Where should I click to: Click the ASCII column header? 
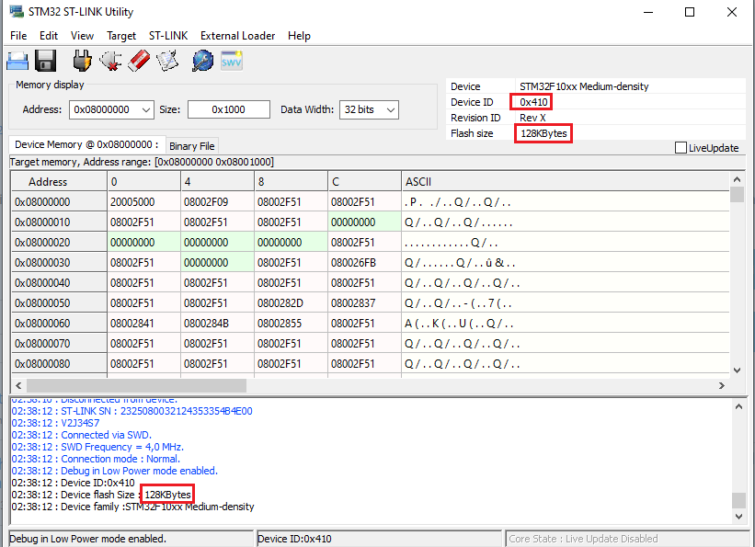566,182
